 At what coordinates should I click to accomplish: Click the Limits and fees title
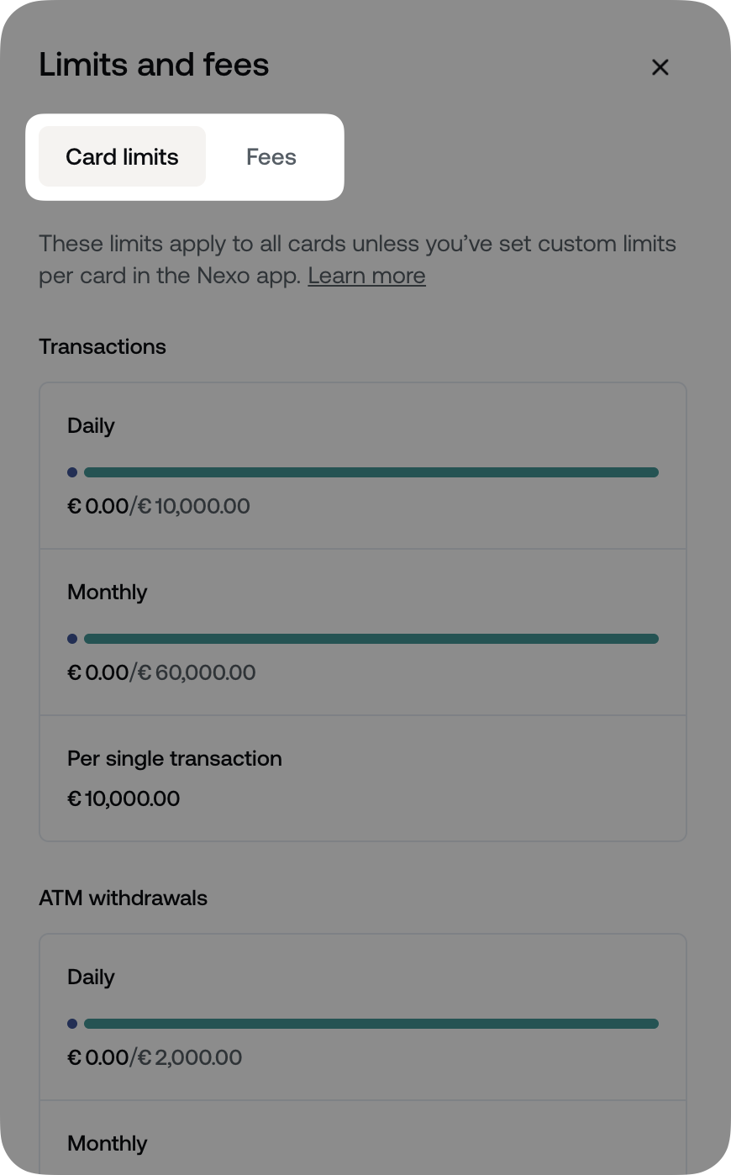154,64
